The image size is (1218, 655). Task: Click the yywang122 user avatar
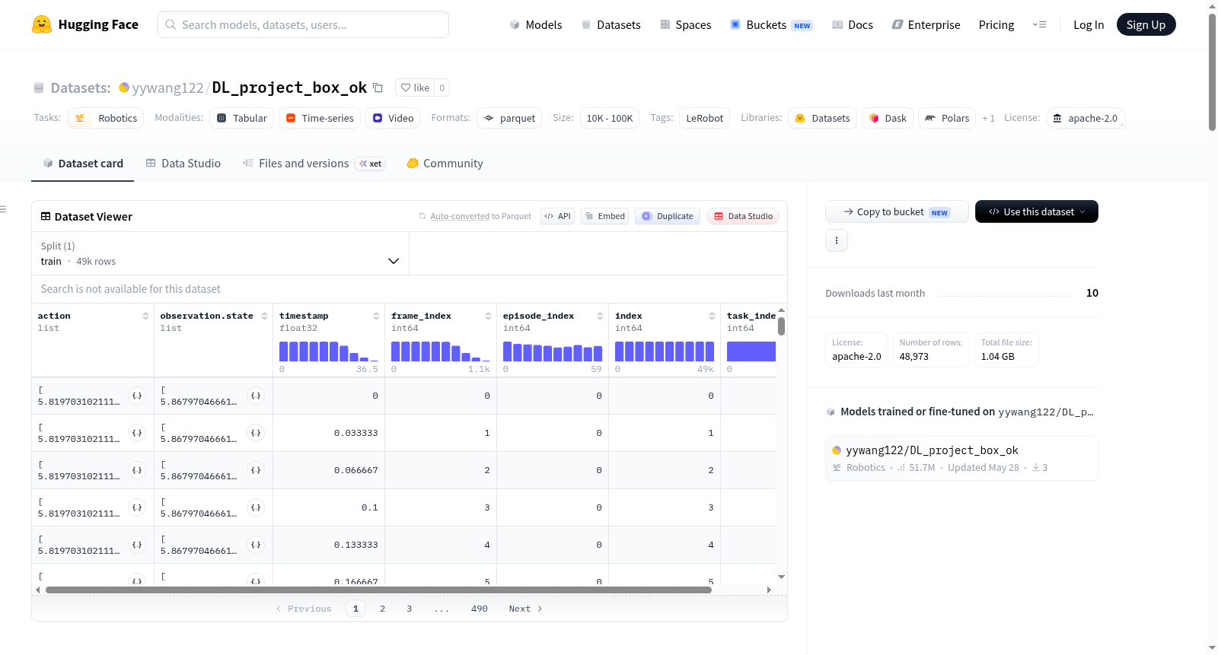click(124, 87)
